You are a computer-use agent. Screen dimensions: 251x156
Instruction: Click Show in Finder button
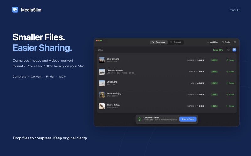pos(188,119)
